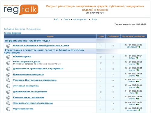Click status icon beside Наименования препаратов
Screen dimensions: 151x113
point(8,75)
